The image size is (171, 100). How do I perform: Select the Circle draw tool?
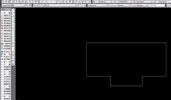point(13,28)
